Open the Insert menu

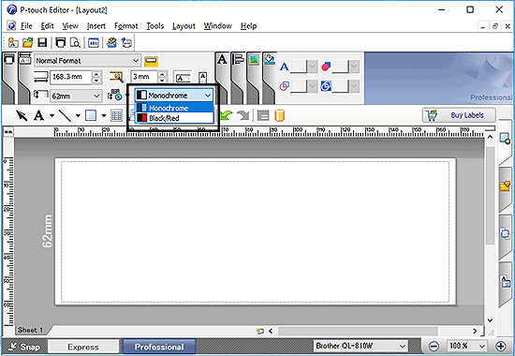[96, 26]
